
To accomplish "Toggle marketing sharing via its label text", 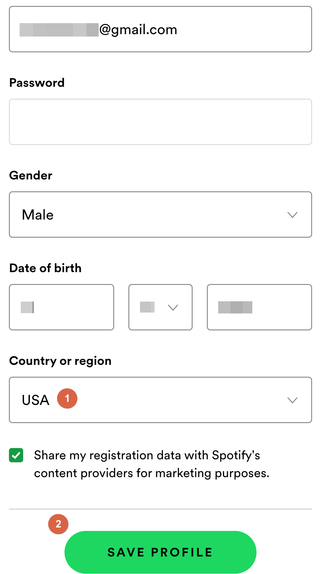I will tap(152, 464).
